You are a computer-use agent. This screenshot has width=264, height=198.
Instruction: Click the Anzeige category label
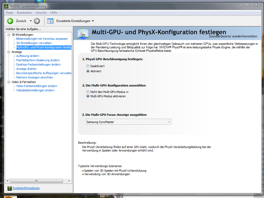tap(17, 52)
